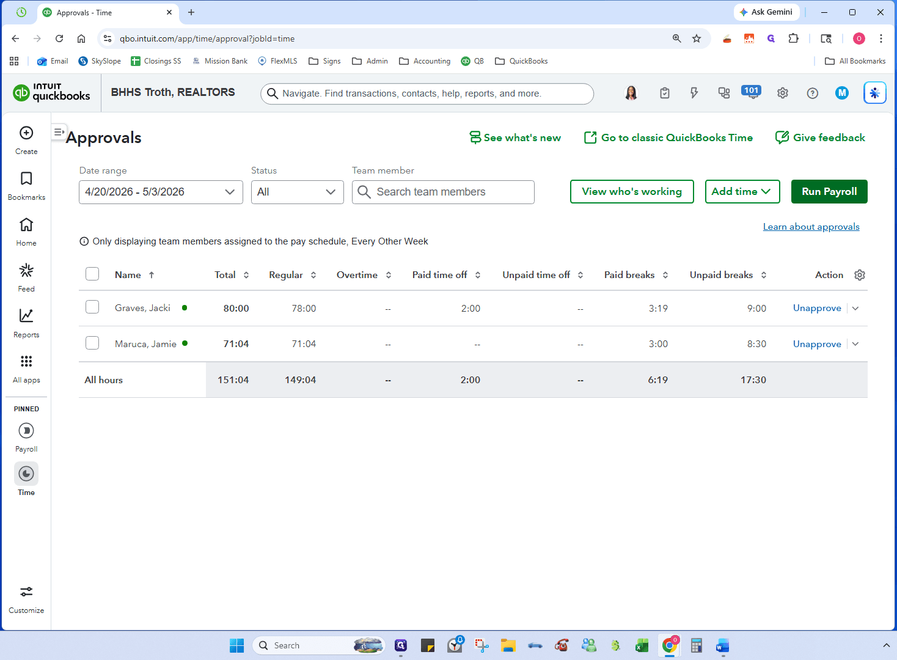Open the Status filter dropdown
The image size is (897, 660).
click(297, 192)
